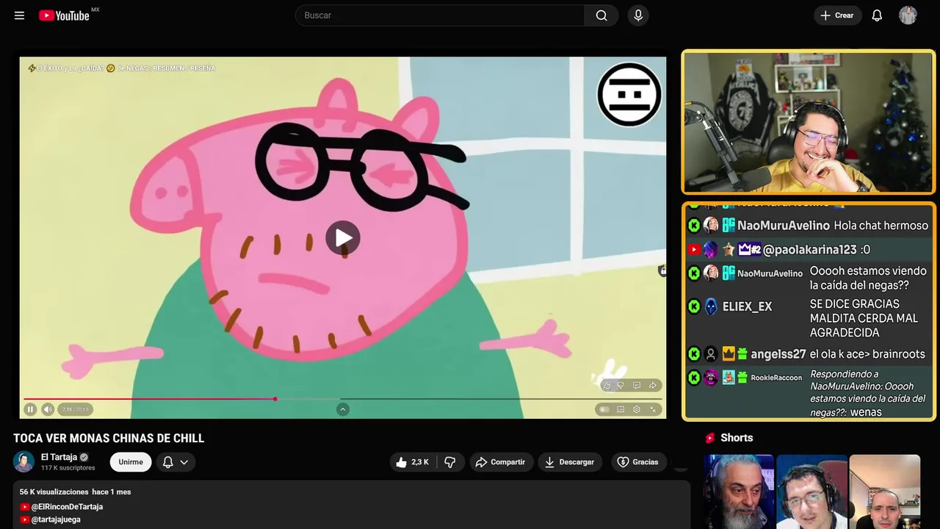Viewport: 940px width, 529px height.
Task: Click chat username @paolakarina123
Action: (x=809, y=250)
